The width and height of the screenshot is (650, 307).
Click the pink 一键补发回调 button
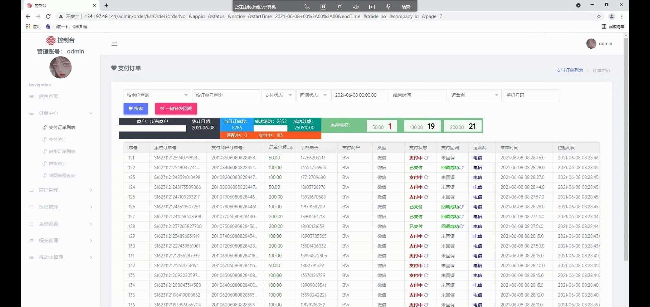[x=176, y=109]
